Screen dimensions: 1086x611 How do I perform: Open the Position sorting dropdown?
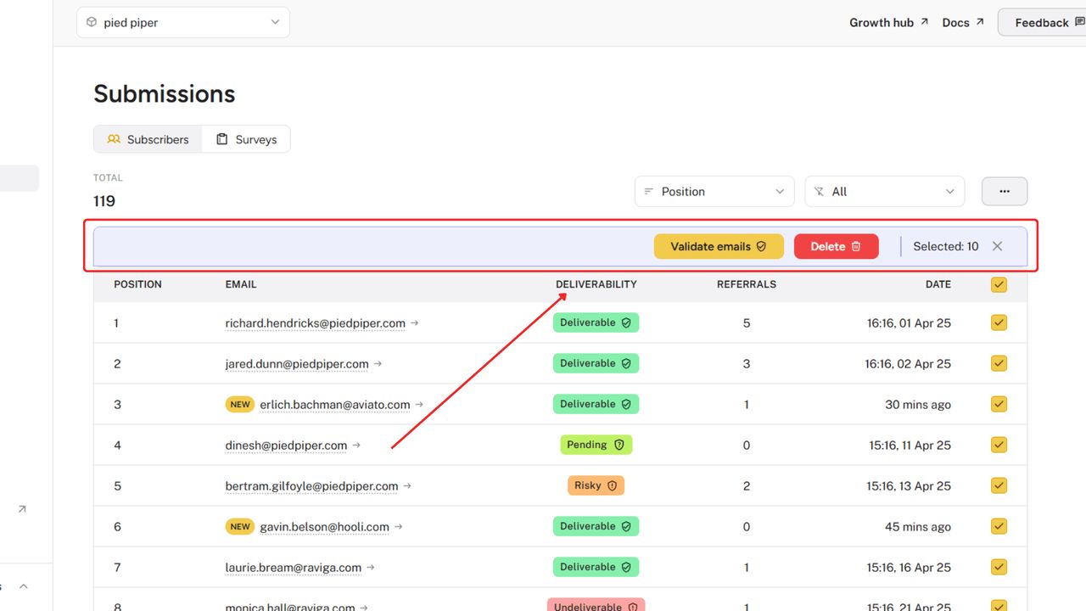(x=714, y=191)
